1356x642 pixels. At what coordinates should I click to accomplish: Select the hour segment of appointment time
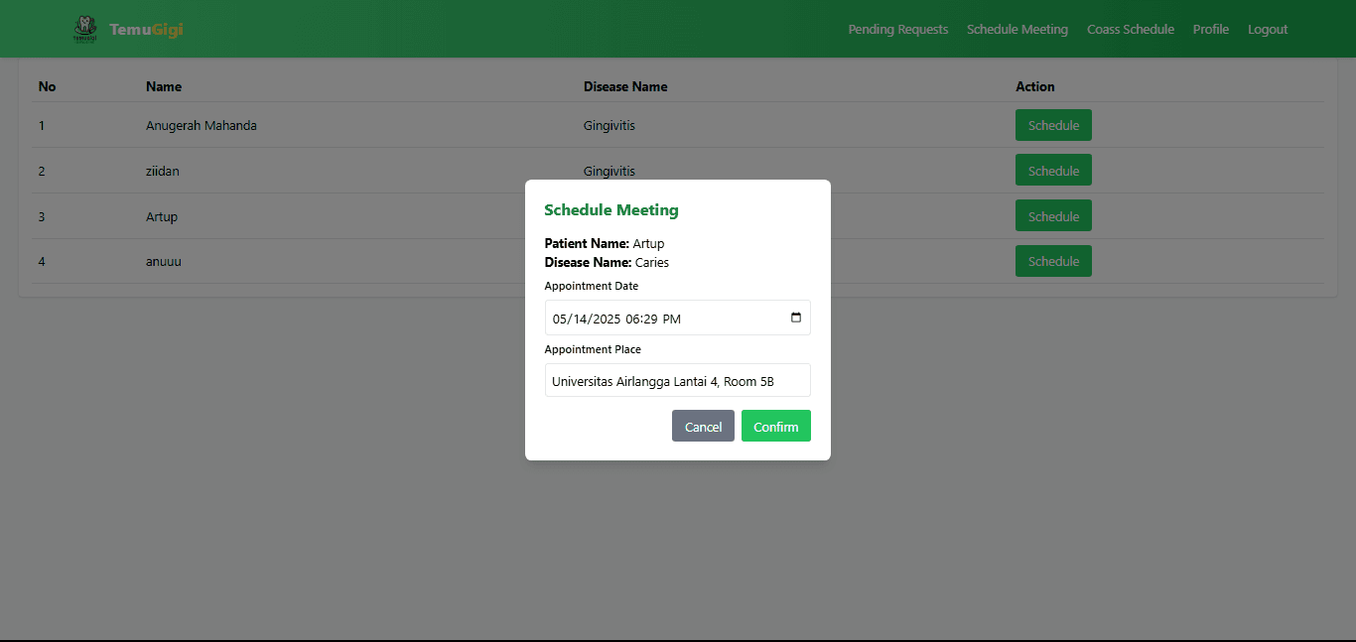coord(633,319)
